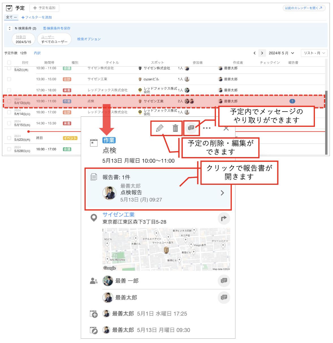Open the three-dot more options menu
333x343 pixels.
click(x=207, y=128)
